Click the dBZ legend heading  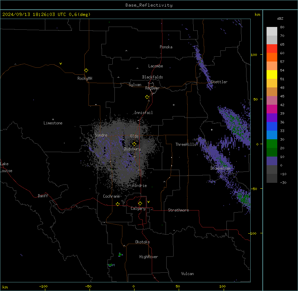280,19
